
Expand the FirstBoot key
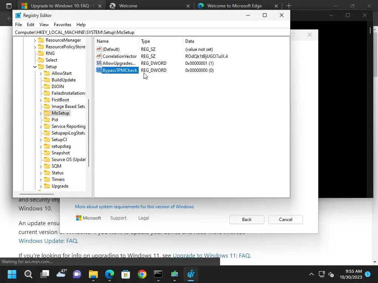(41, 100)
